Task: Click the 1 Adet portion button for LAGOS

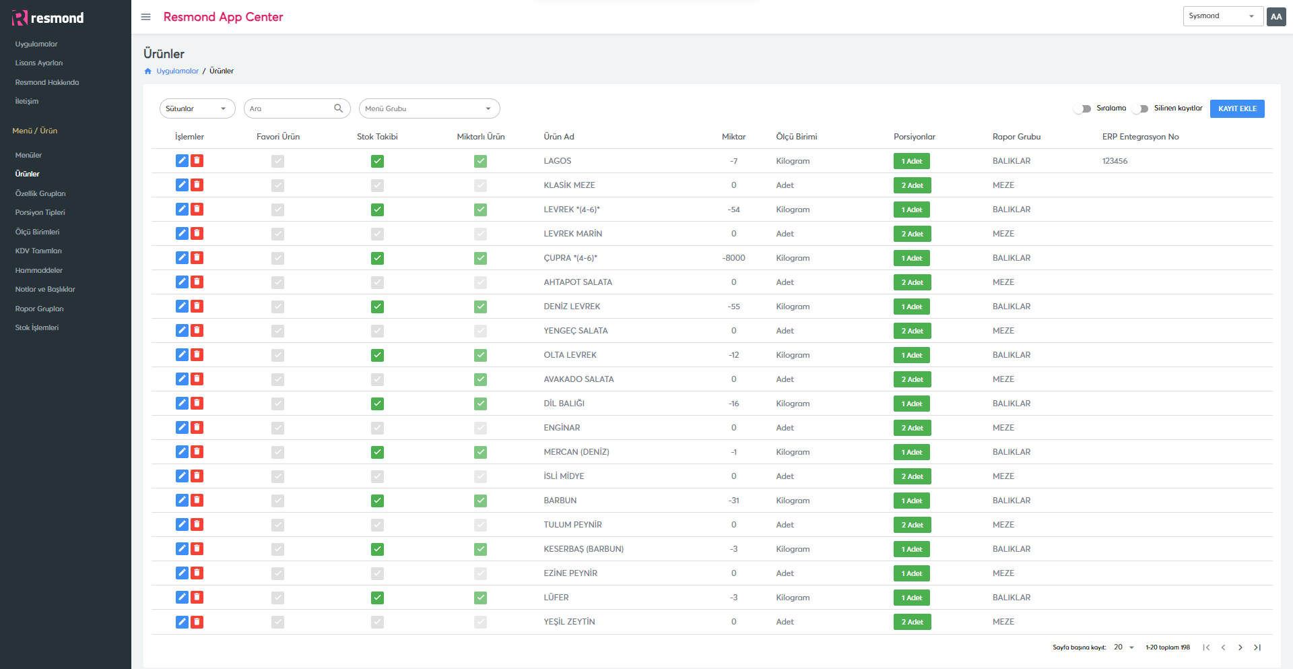Action: (x=911, y=161)
